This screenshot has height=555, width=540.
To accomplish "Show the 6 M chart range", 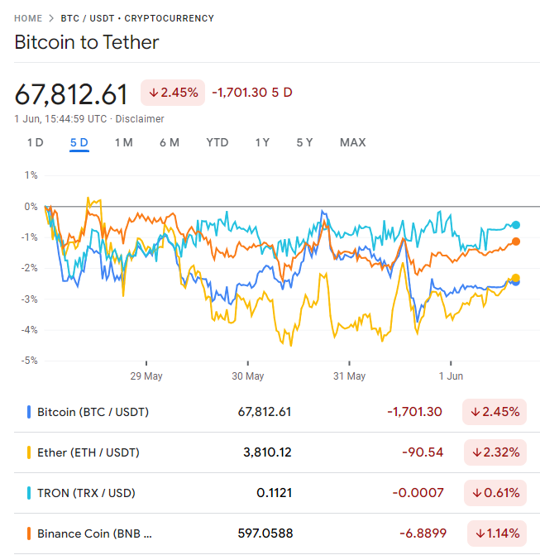I will (170, 143).
